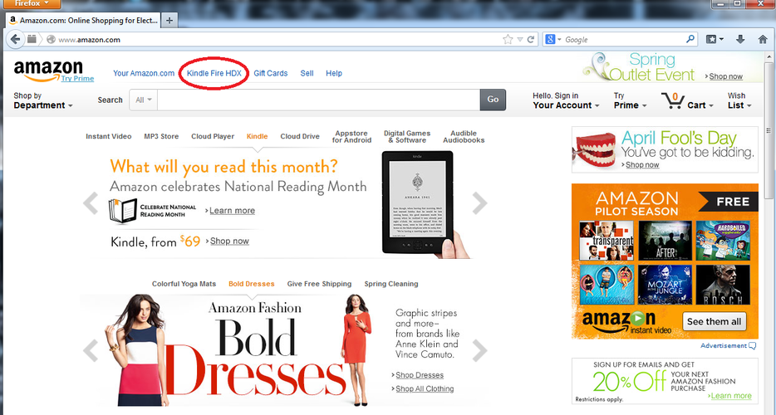
Task: Open The After show thumbnail
Action: pyautogui.click(x=665, y=241)
